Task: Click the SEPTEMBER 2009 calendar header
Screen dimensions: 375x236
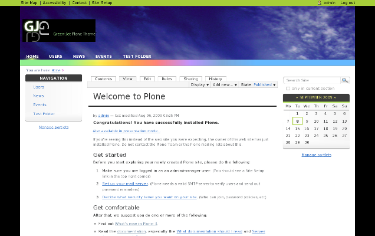Action: click(x=316, y=97)
